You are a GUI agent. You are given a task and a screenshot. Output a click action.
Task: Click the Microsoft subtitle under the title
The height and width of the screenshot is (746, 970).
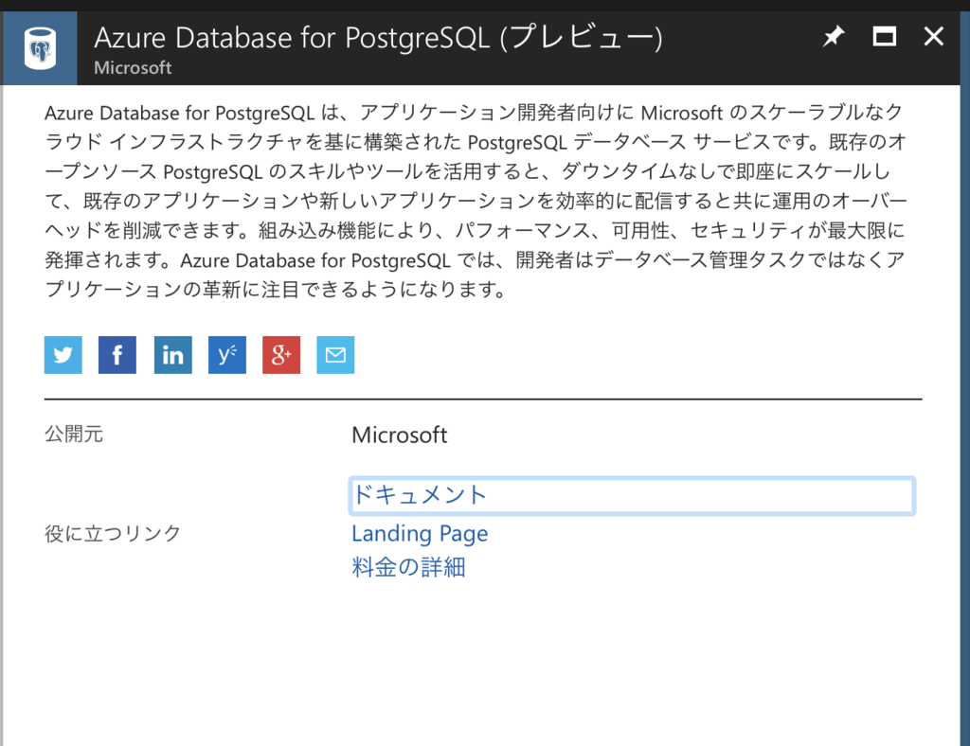point(133,67)
